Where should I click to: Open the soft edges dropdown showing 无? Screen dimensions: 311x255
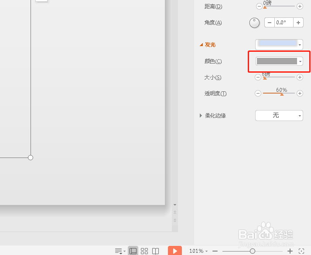(x=279, y=115)
